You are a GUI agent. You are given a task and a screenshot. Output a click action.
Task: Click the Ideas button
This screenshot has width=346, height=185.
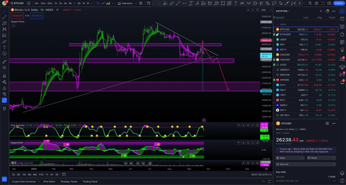(x=290, y=158)
